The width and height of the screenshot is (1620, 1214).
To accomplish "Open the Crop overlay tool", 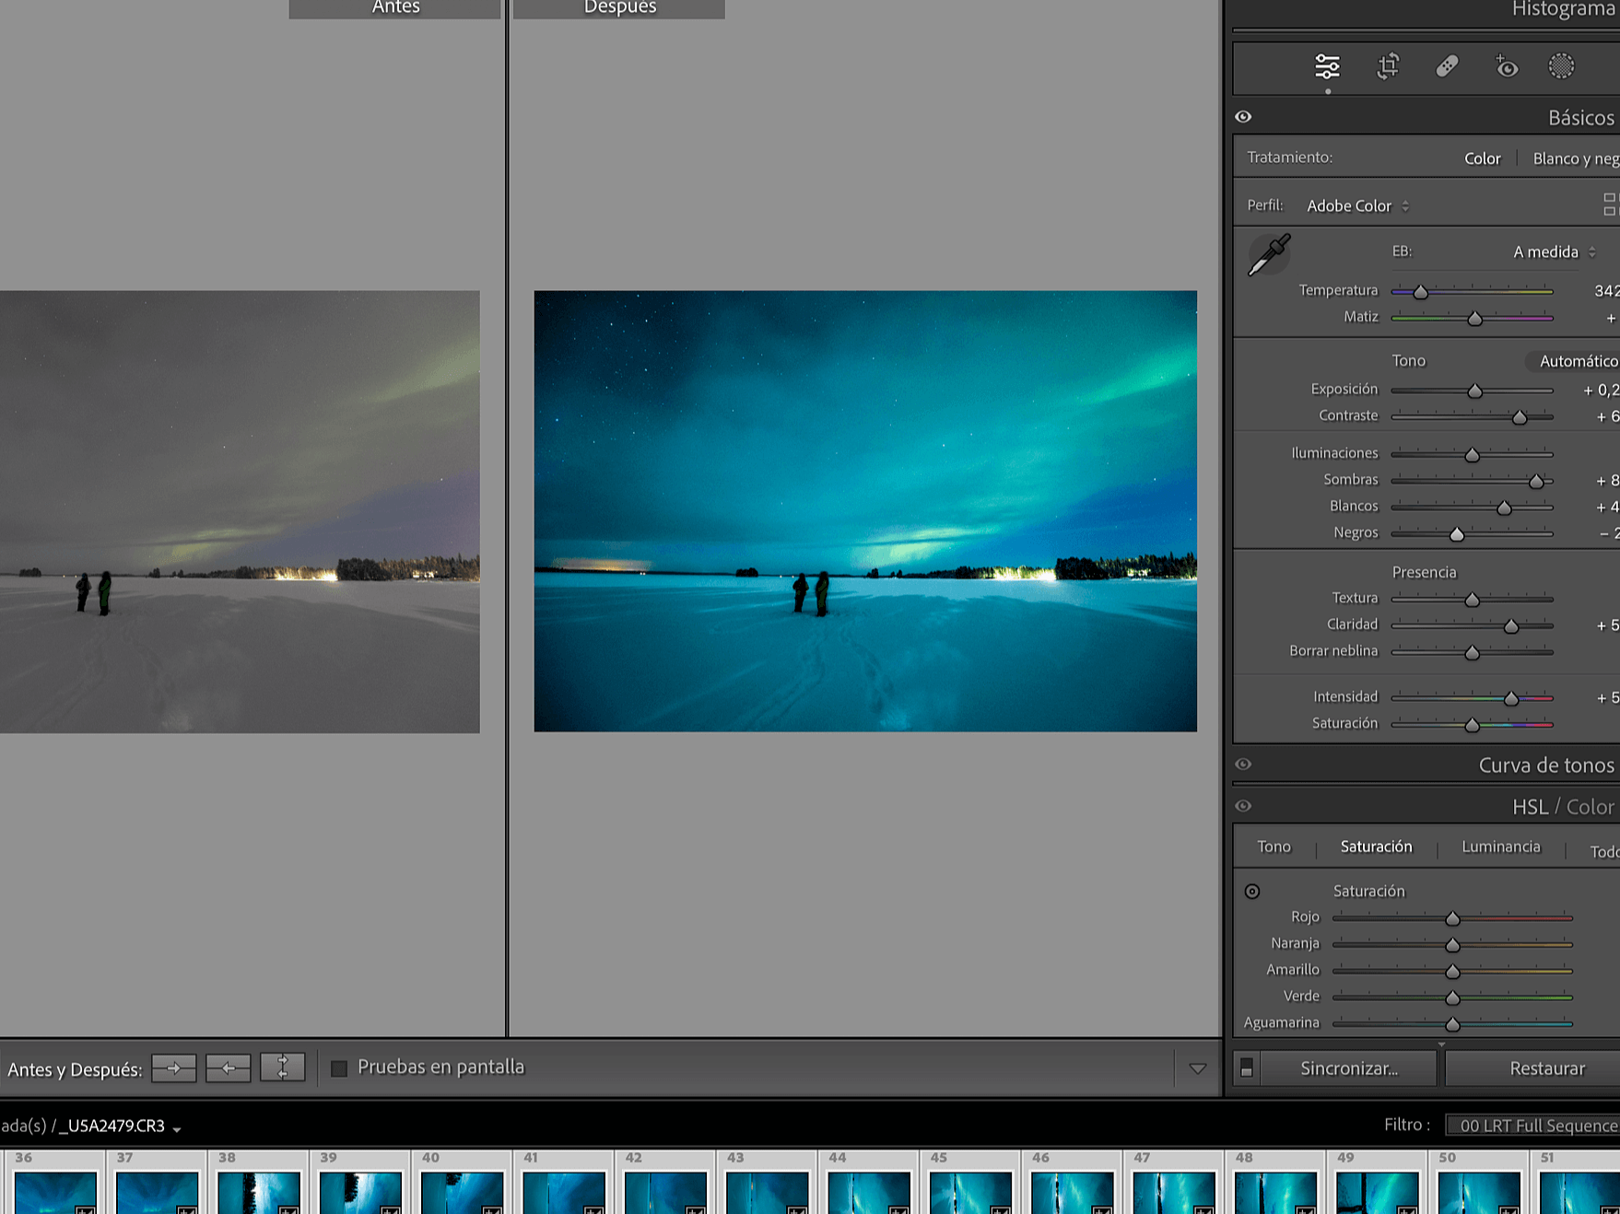I will [x=1388, y=67].
